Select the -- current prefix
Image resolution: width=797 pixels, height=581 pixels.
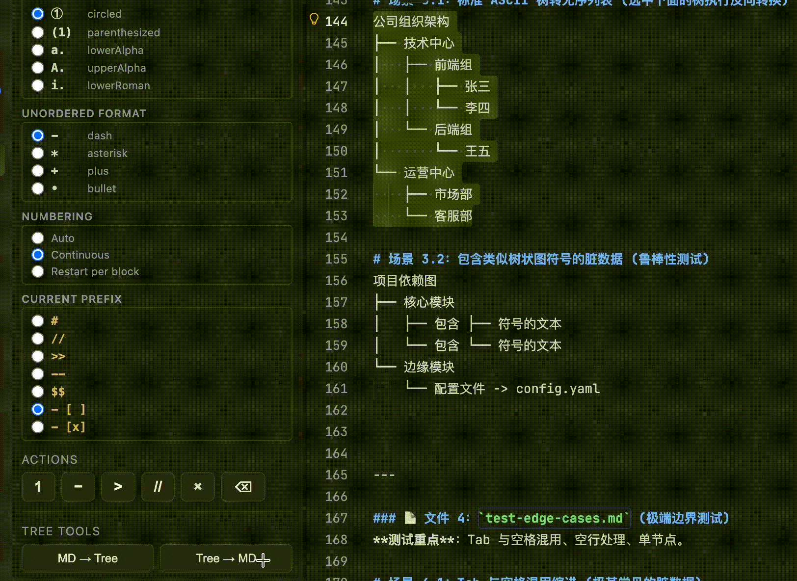[38, 374]
